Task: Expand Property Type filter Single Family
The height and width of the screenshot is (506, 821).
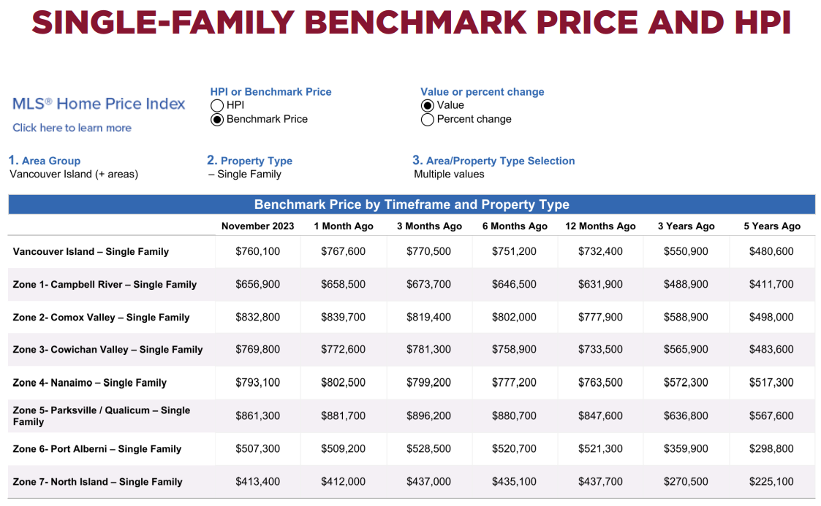Action: pyautogui.click(x=249, y=174)
